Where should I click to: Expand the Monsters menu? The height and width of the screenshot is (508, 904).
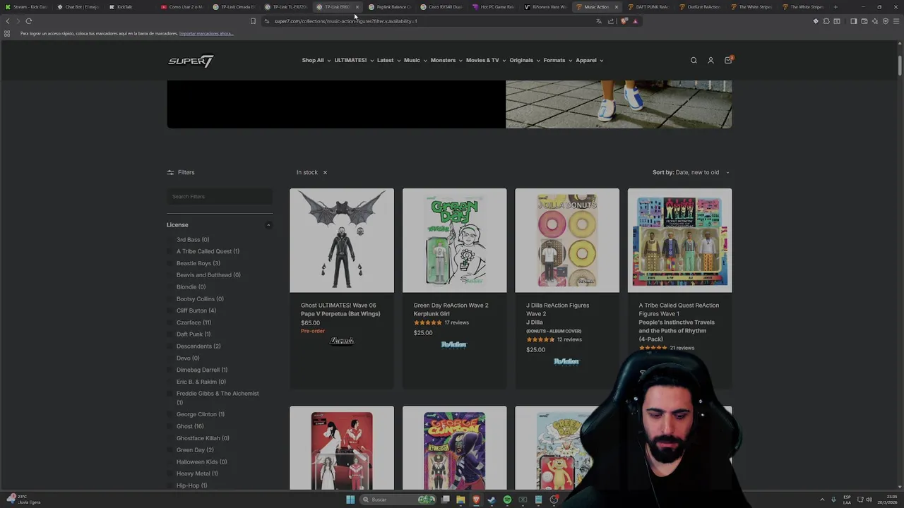pyautogui.click(x=446, y=61)
